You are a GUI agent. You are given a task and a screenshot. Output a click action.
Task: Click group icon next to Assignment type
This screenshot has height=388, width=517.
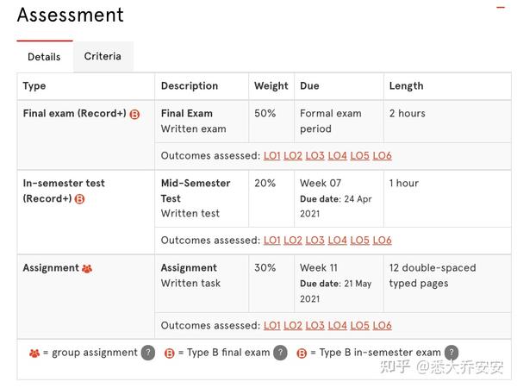point(87,268)
